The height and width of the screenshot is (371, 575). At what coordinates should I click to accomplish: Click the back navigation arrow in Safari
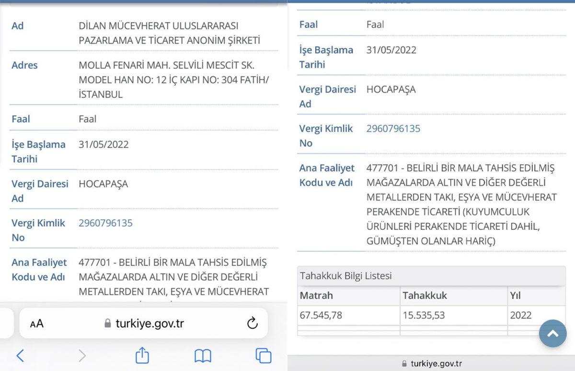coord(19,356)
